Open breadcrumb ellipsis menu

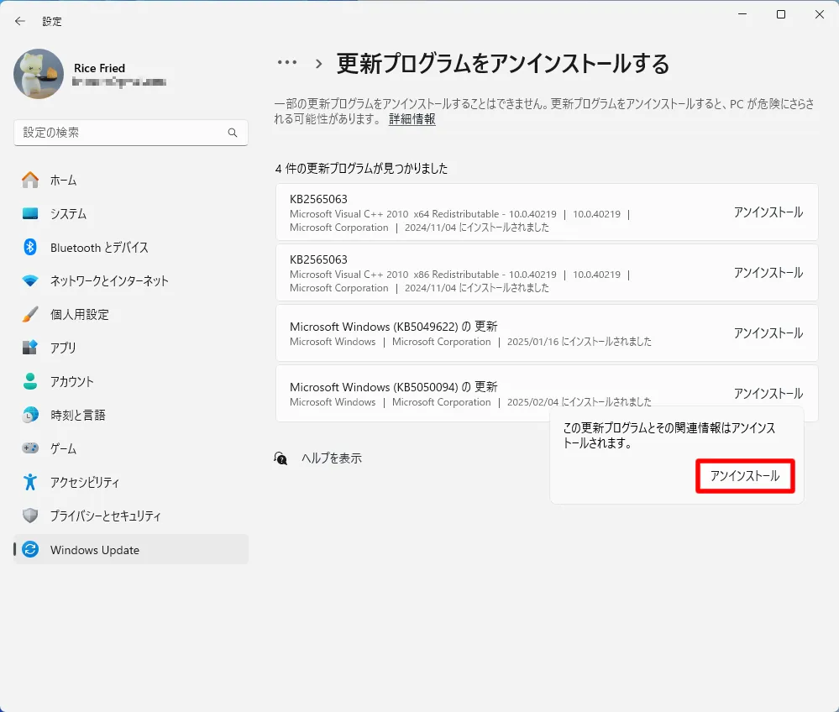(287, 63)
